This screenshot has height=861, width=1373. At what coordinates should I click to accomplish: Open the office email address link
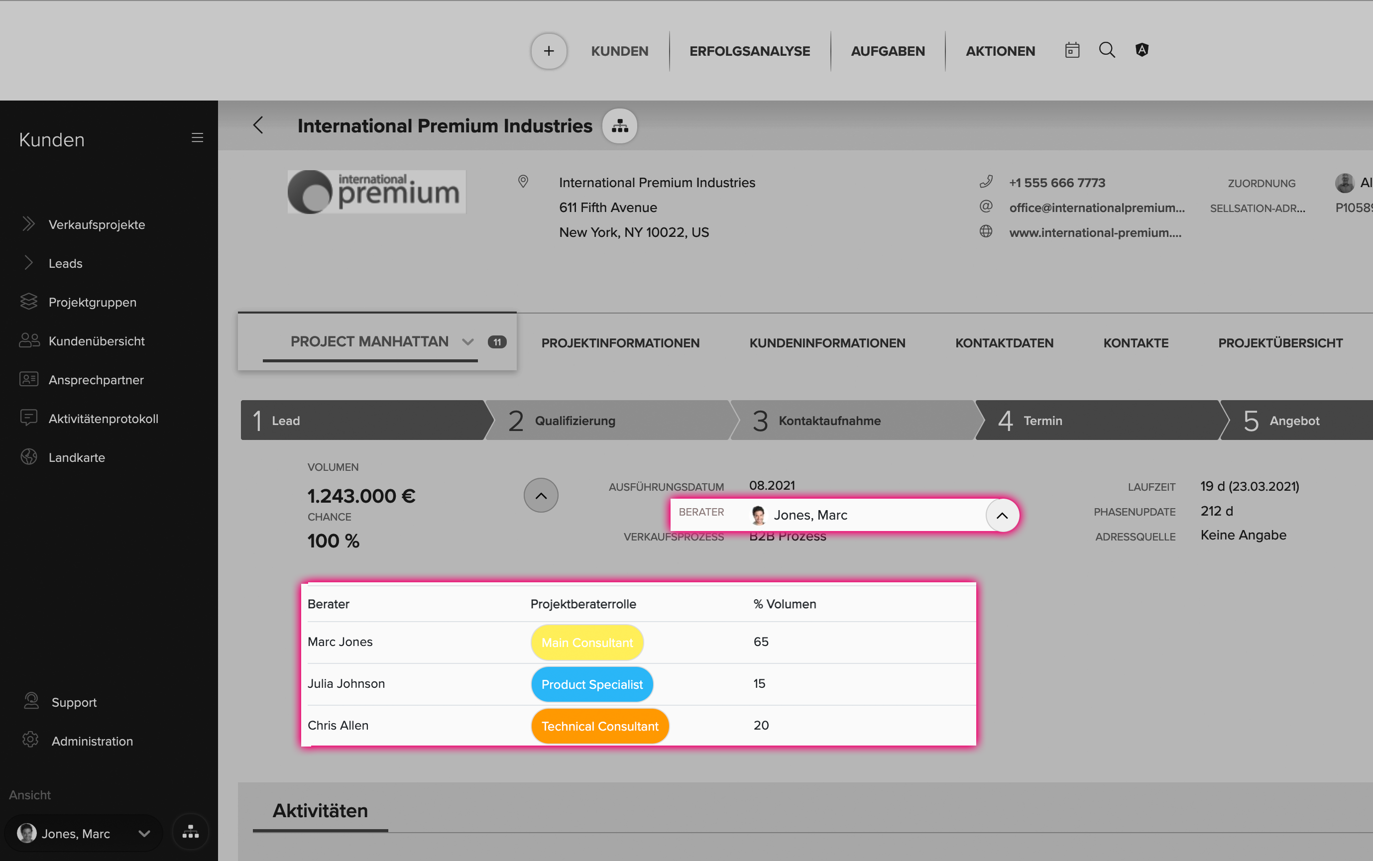point(1096,208)
